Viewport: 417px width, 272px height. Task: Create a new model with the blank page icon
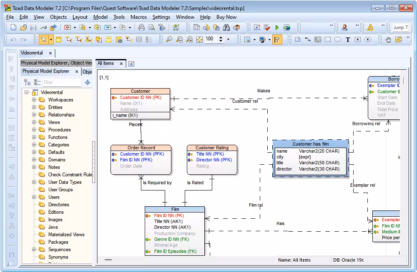[13, 27]
